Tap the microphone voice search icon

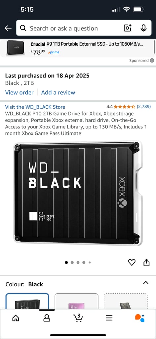click(143, 28)
